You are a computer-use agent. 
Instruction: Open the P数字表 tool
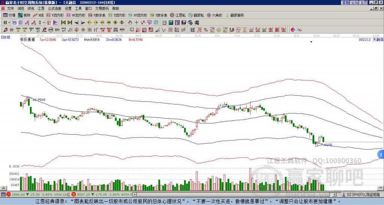click(97, 15)
